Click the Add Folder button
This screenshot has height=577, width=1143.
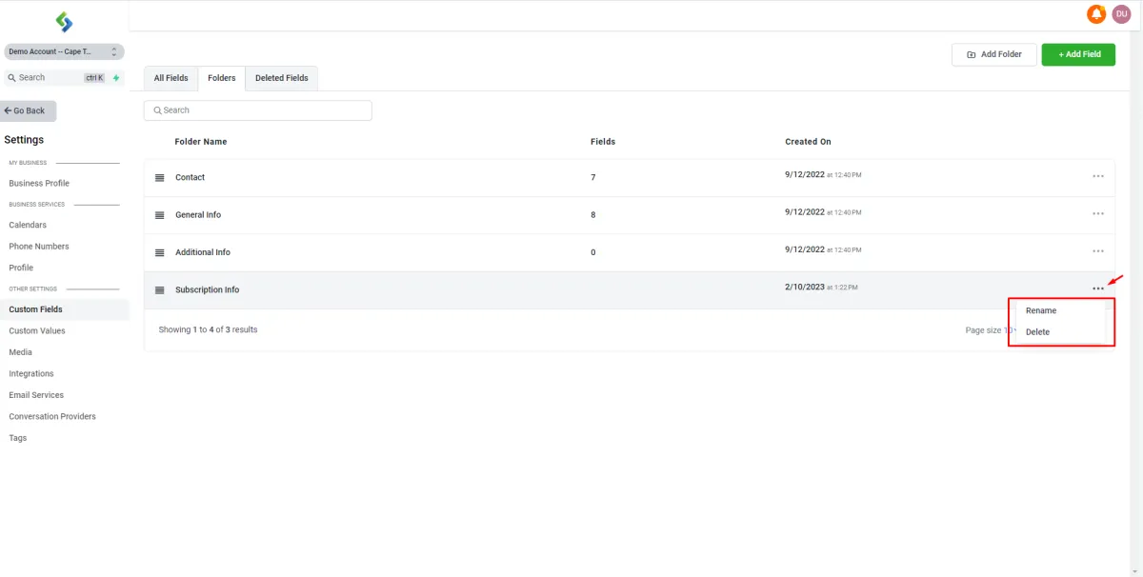tap(994, 54)
